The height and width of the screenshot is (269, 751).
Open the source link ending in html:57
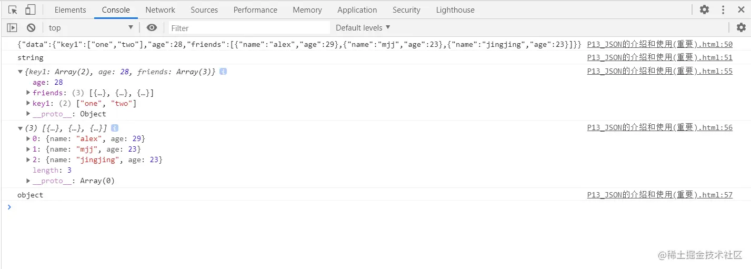point(659,195)
